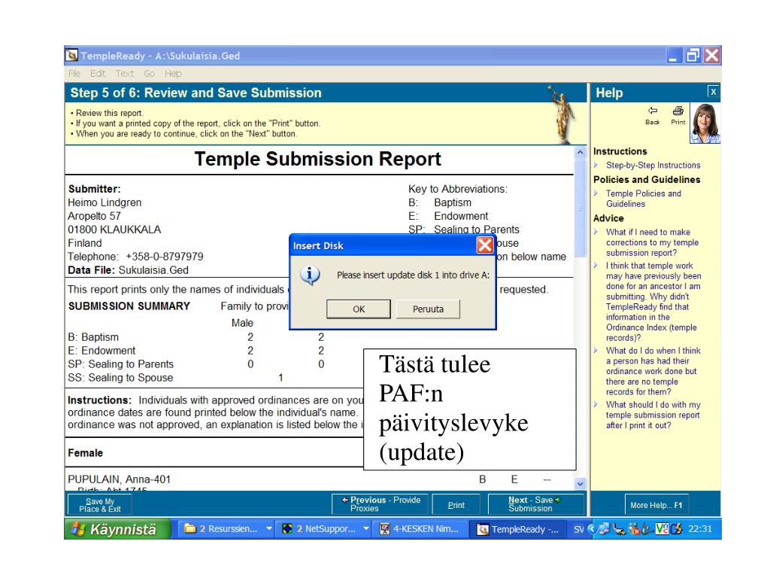Click '01800 KLAUKKALA' address line

(x=114, y=230)
